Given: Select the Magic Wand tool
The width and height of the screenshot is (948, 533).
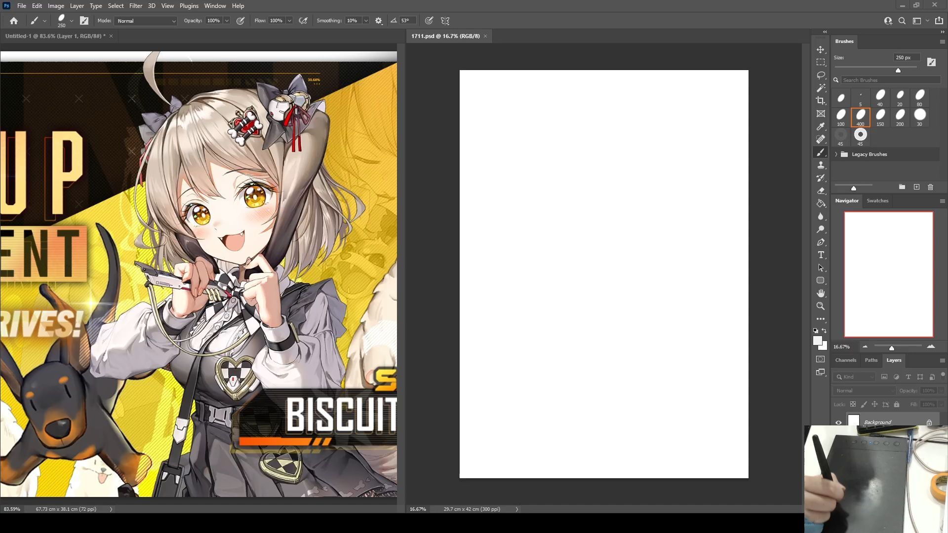Looking at the screenshot, I should pos(821,88).
